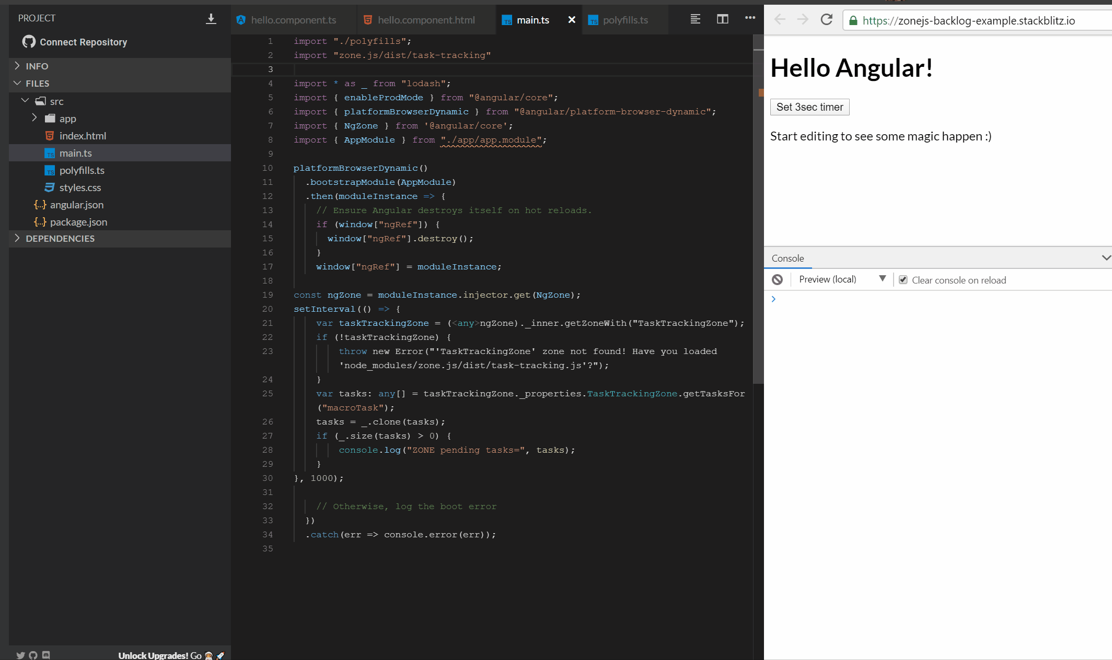
Task: Switch to the polyfills.ts tab
Action: coord(625,19)
